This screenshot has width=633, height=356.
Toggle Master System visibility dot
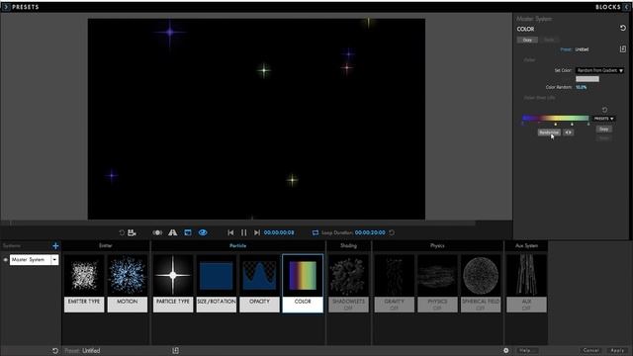[x=5, y=260]
